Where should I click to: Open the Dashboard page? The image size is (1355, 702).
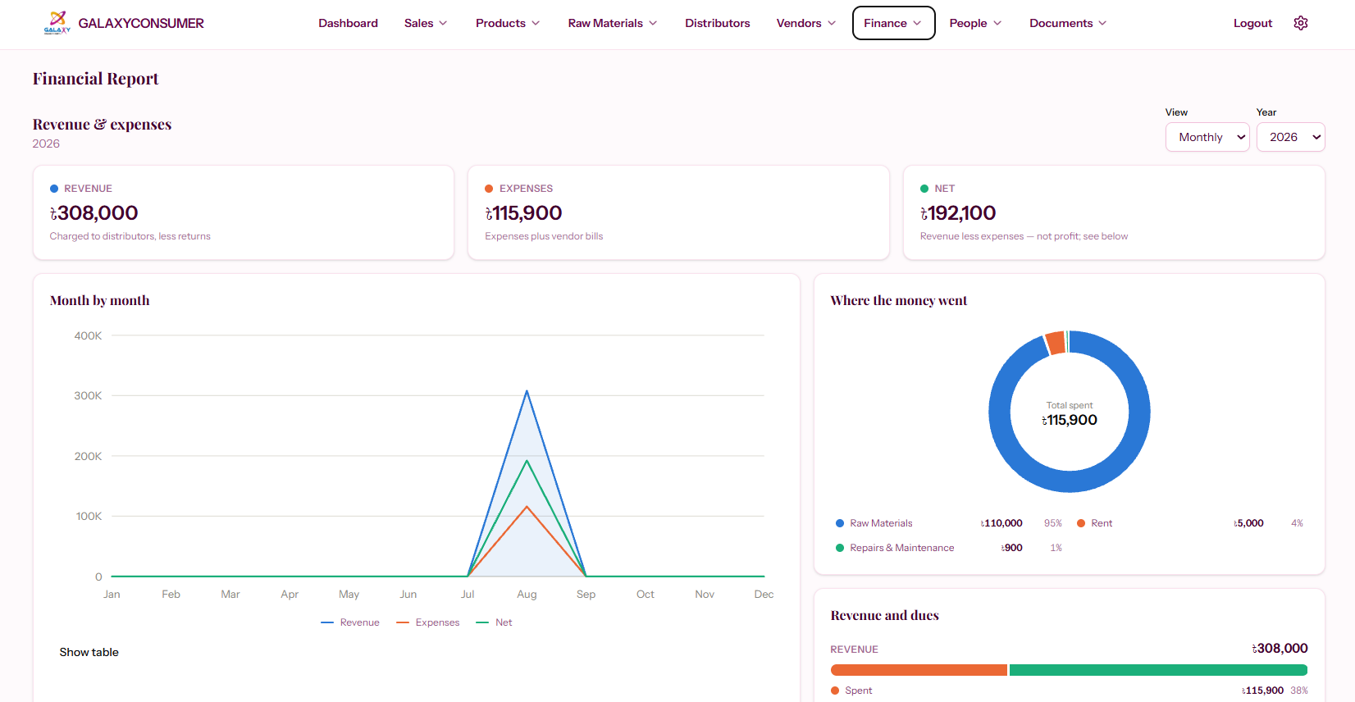tap(348, 23)
